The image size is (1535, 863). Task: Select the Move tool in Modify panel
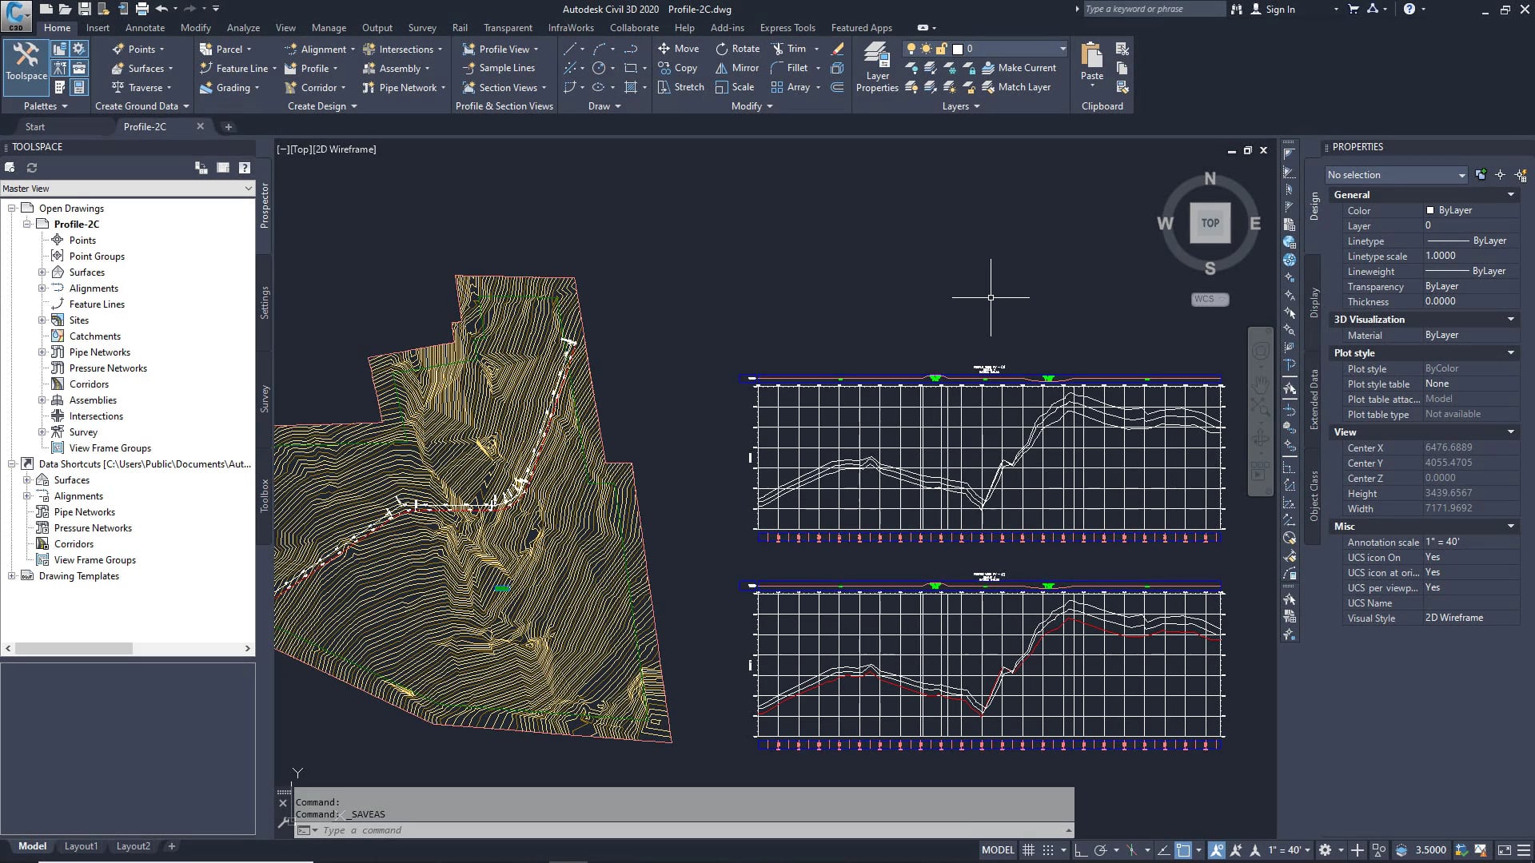tap(678, 49)
